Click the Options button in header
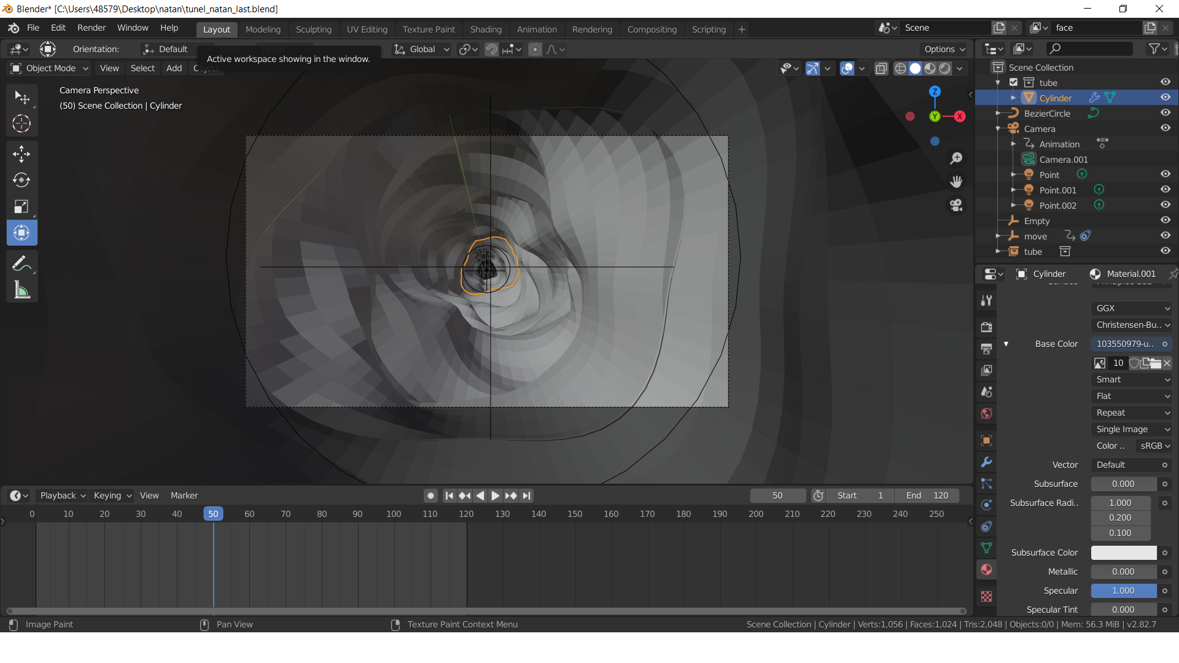The image size is (1179, 663). pos(944,49)
